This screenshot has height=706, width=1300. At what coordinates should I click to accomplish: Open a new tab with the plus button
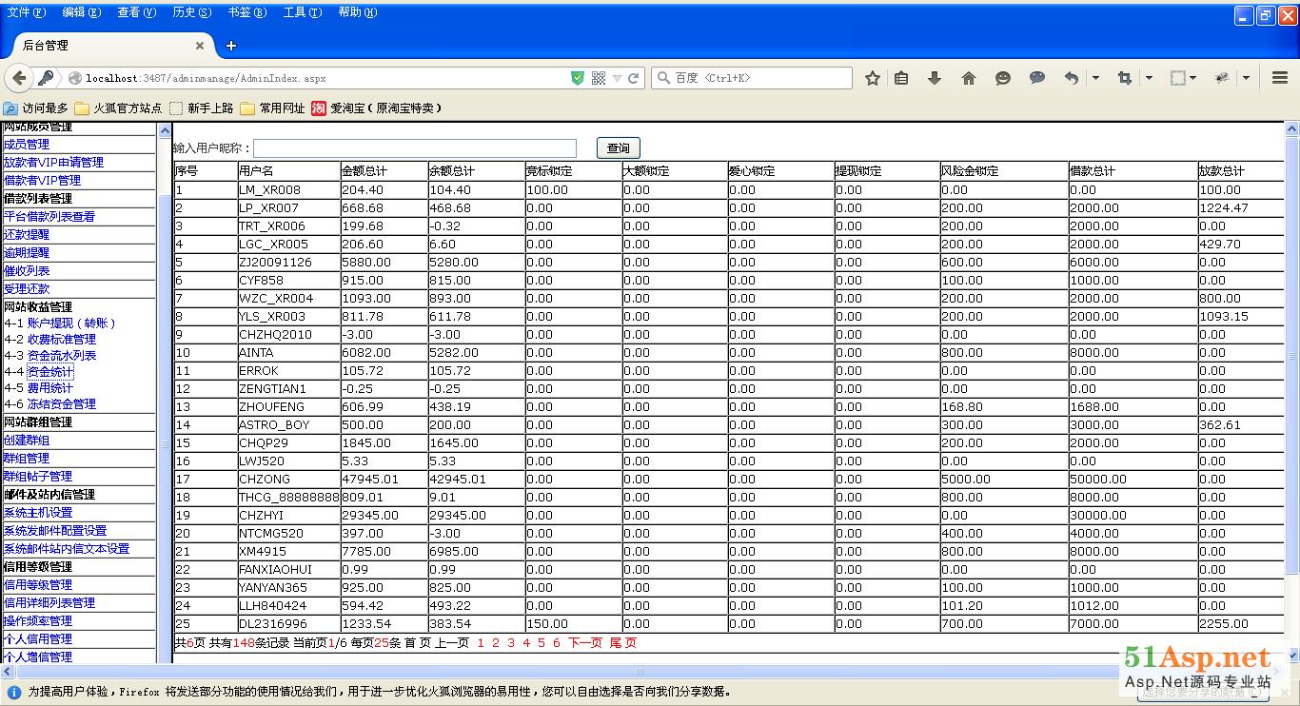point(230,46)
